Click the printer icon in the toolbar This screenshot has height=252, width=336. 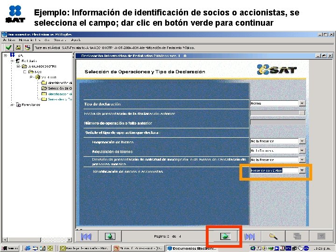(18, 47)
